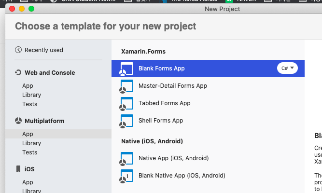Click the Tabbed Forms App icon

[x=126, y=104]
